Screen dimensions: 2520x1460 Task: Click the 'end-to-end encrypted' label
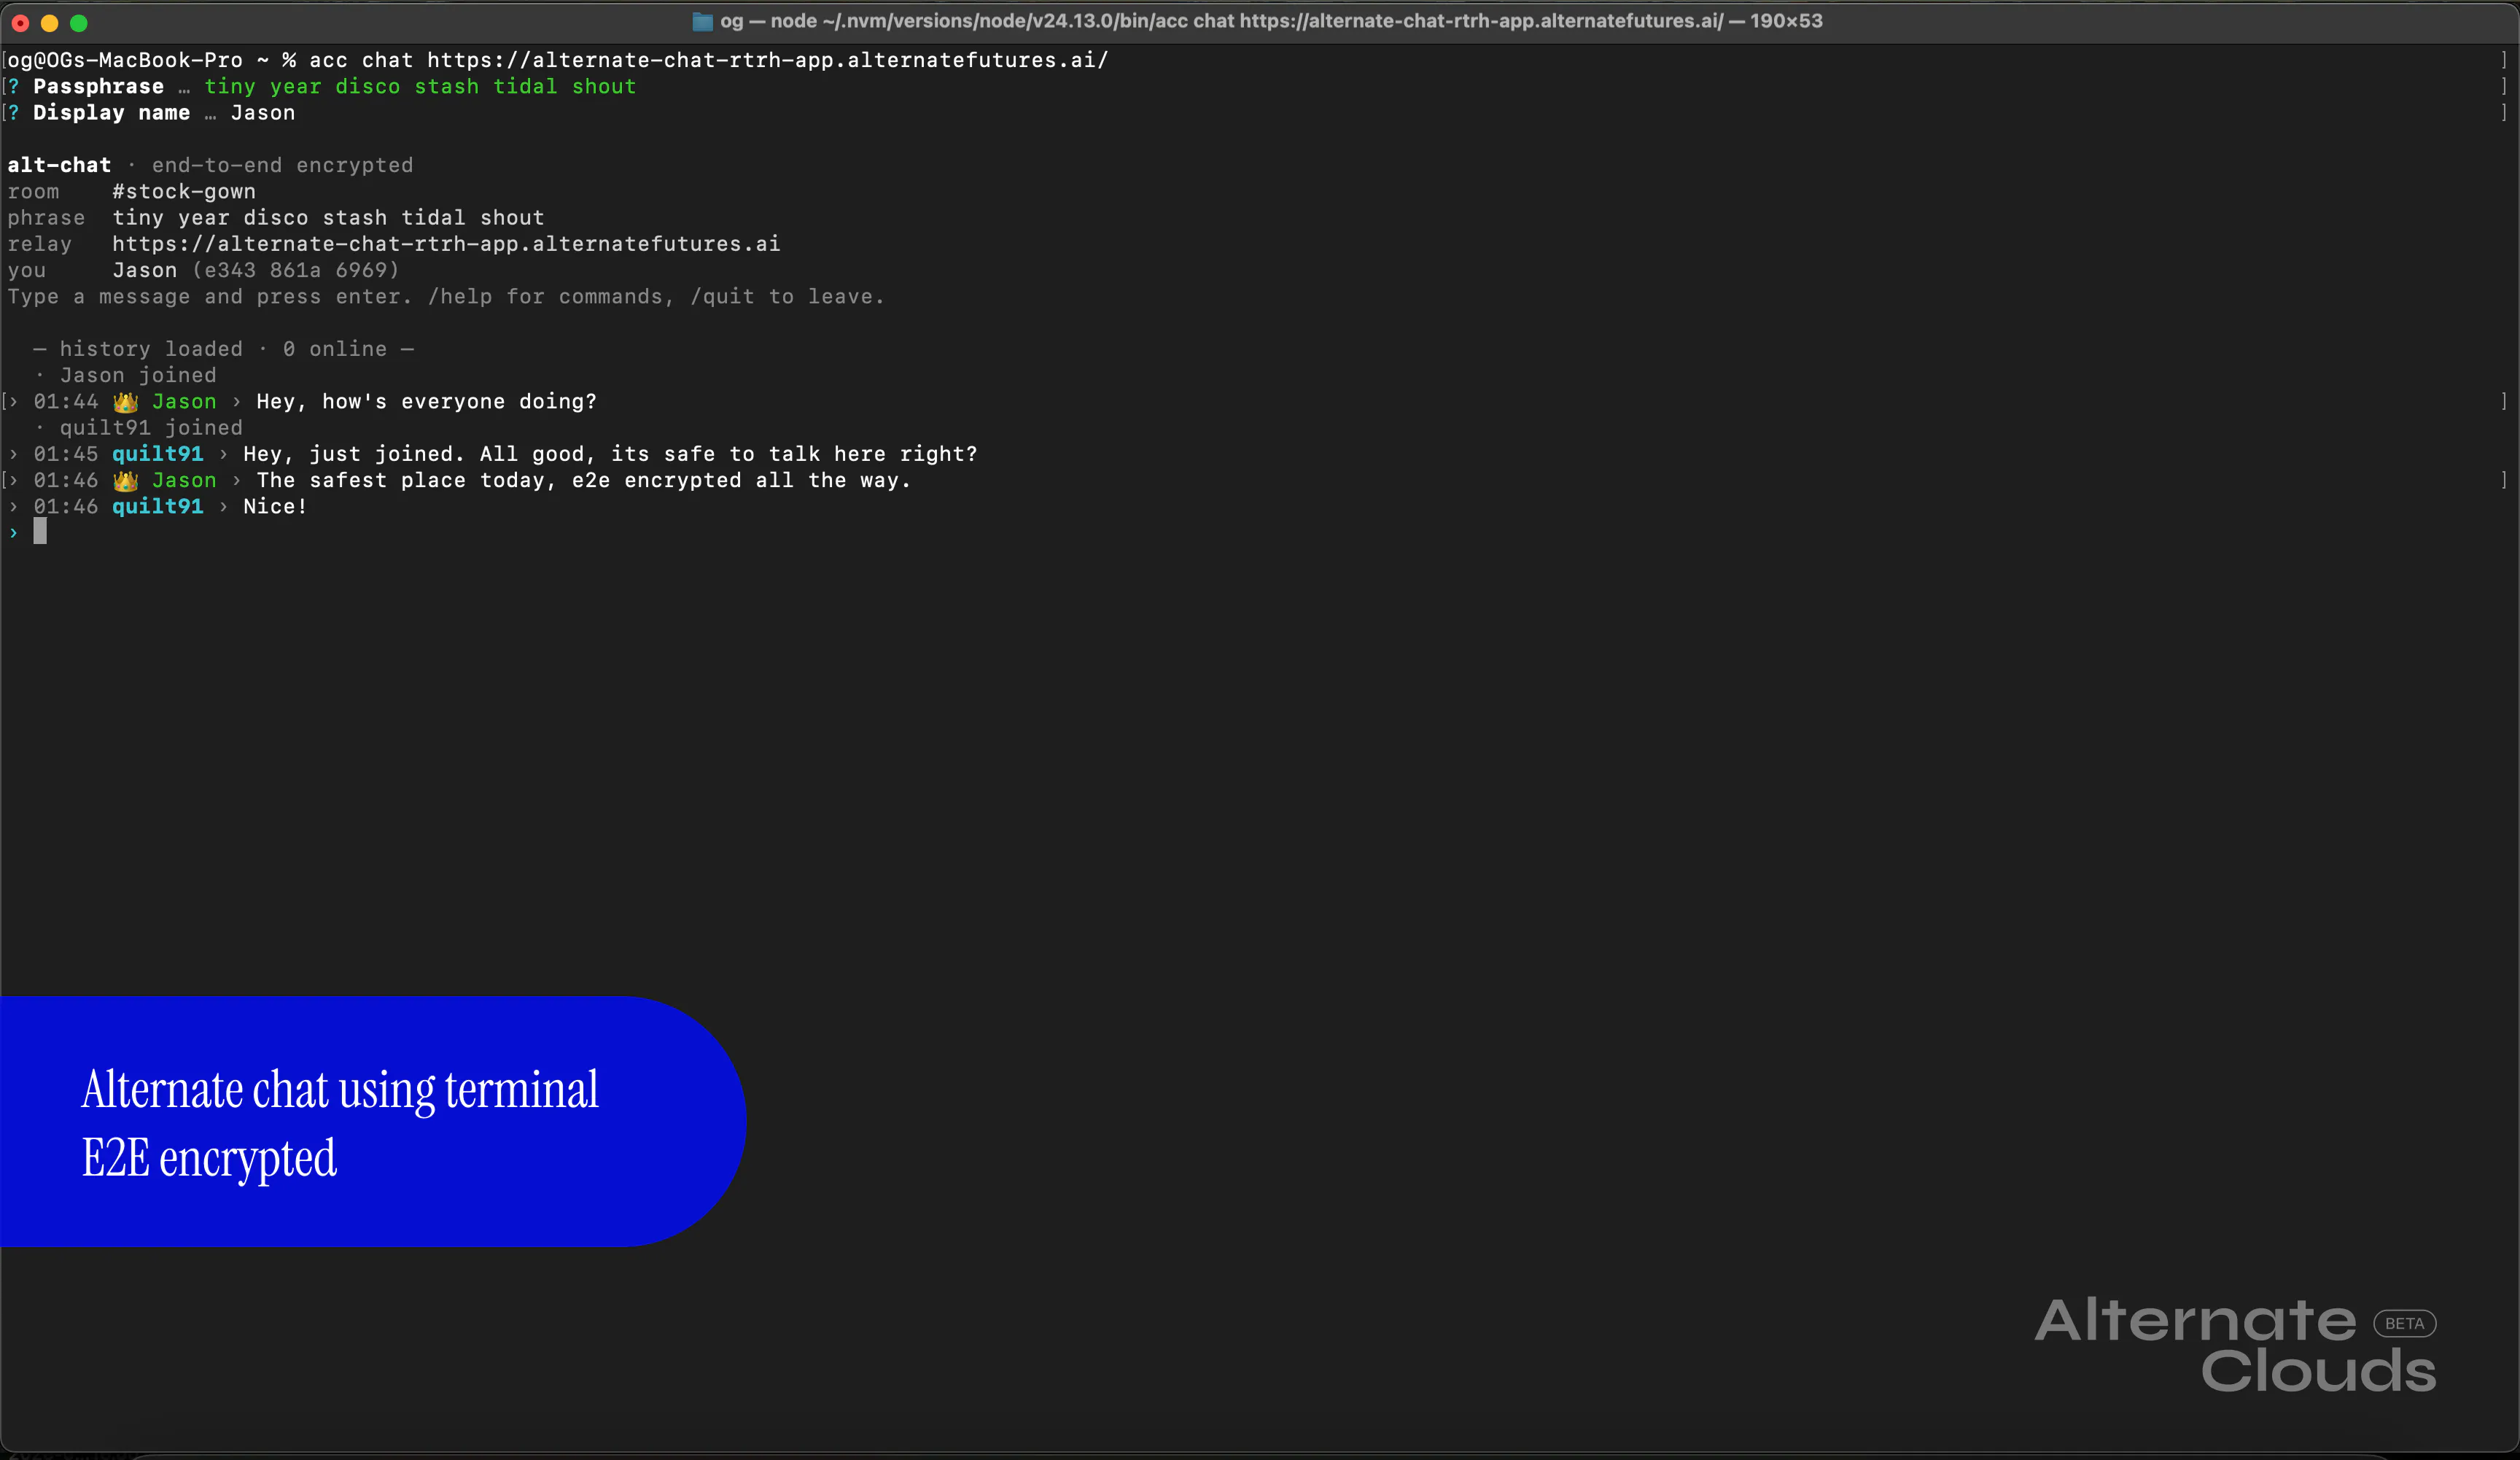pyautogui.click(x=282, y=165)
